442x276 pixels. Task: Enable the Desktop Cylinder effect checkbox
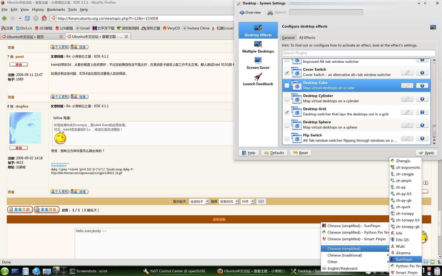click(287, 99)
